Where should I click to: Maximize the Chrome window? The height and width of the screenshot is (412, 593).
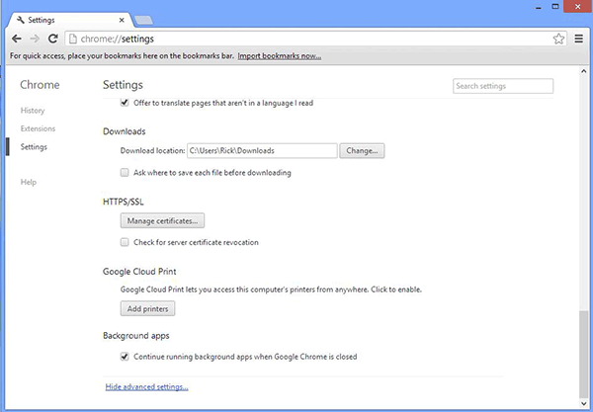[x=554, y=7]
